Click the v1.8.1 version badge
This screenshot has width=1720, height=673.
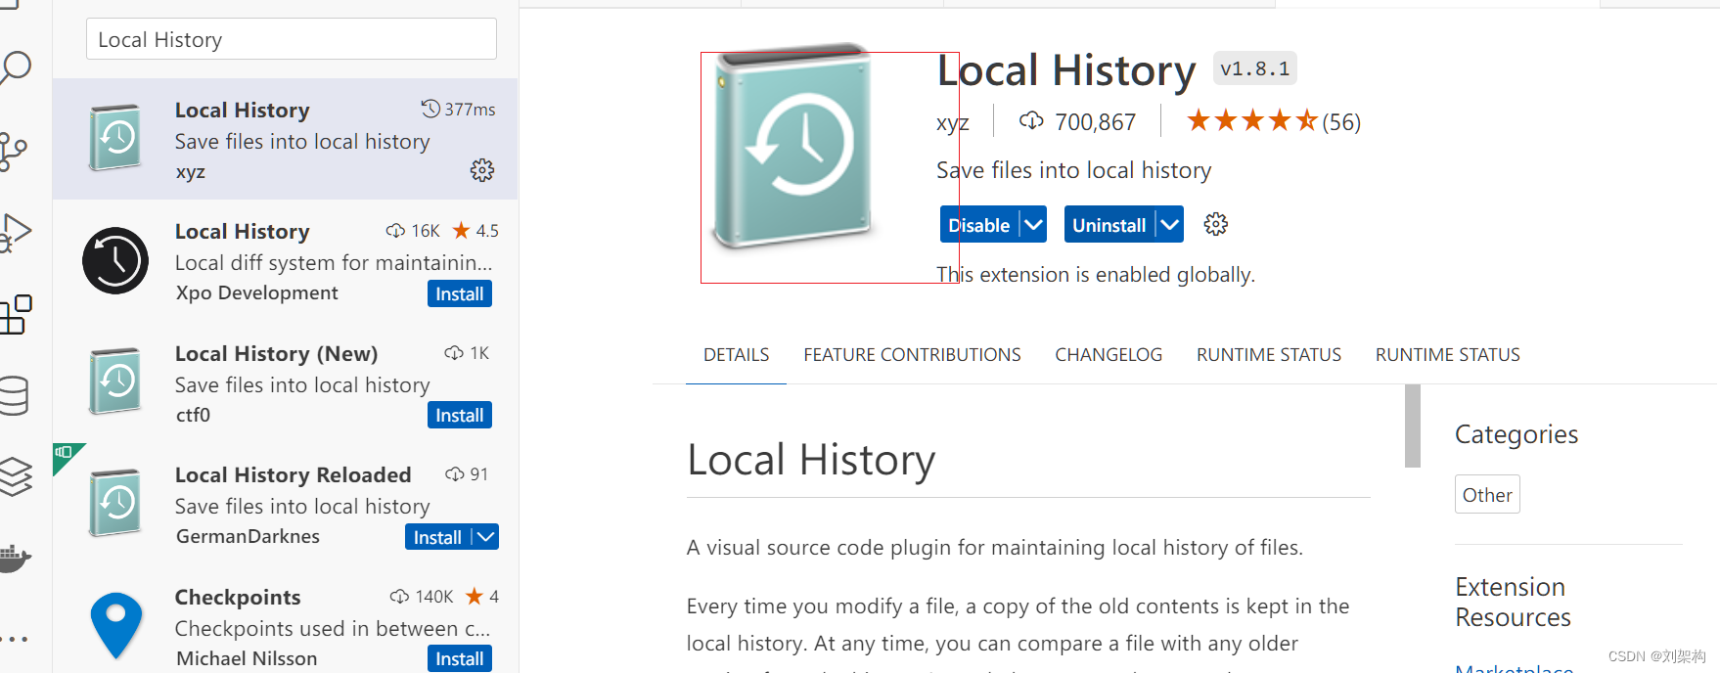[x=1255, y=68]
